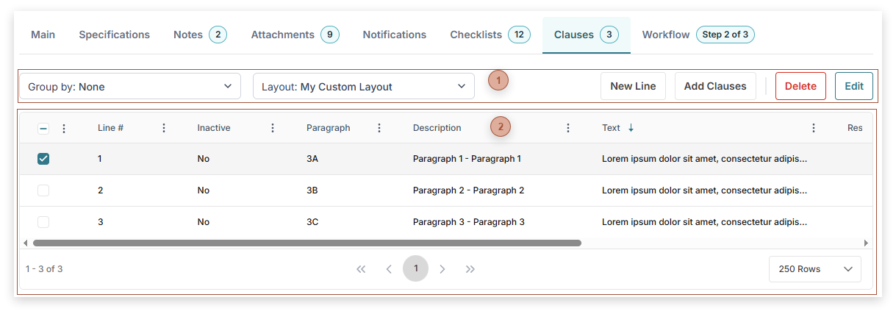896x314 pixels.
Task: Toggle the select-all header checkbox
Action: pos(43,128)
